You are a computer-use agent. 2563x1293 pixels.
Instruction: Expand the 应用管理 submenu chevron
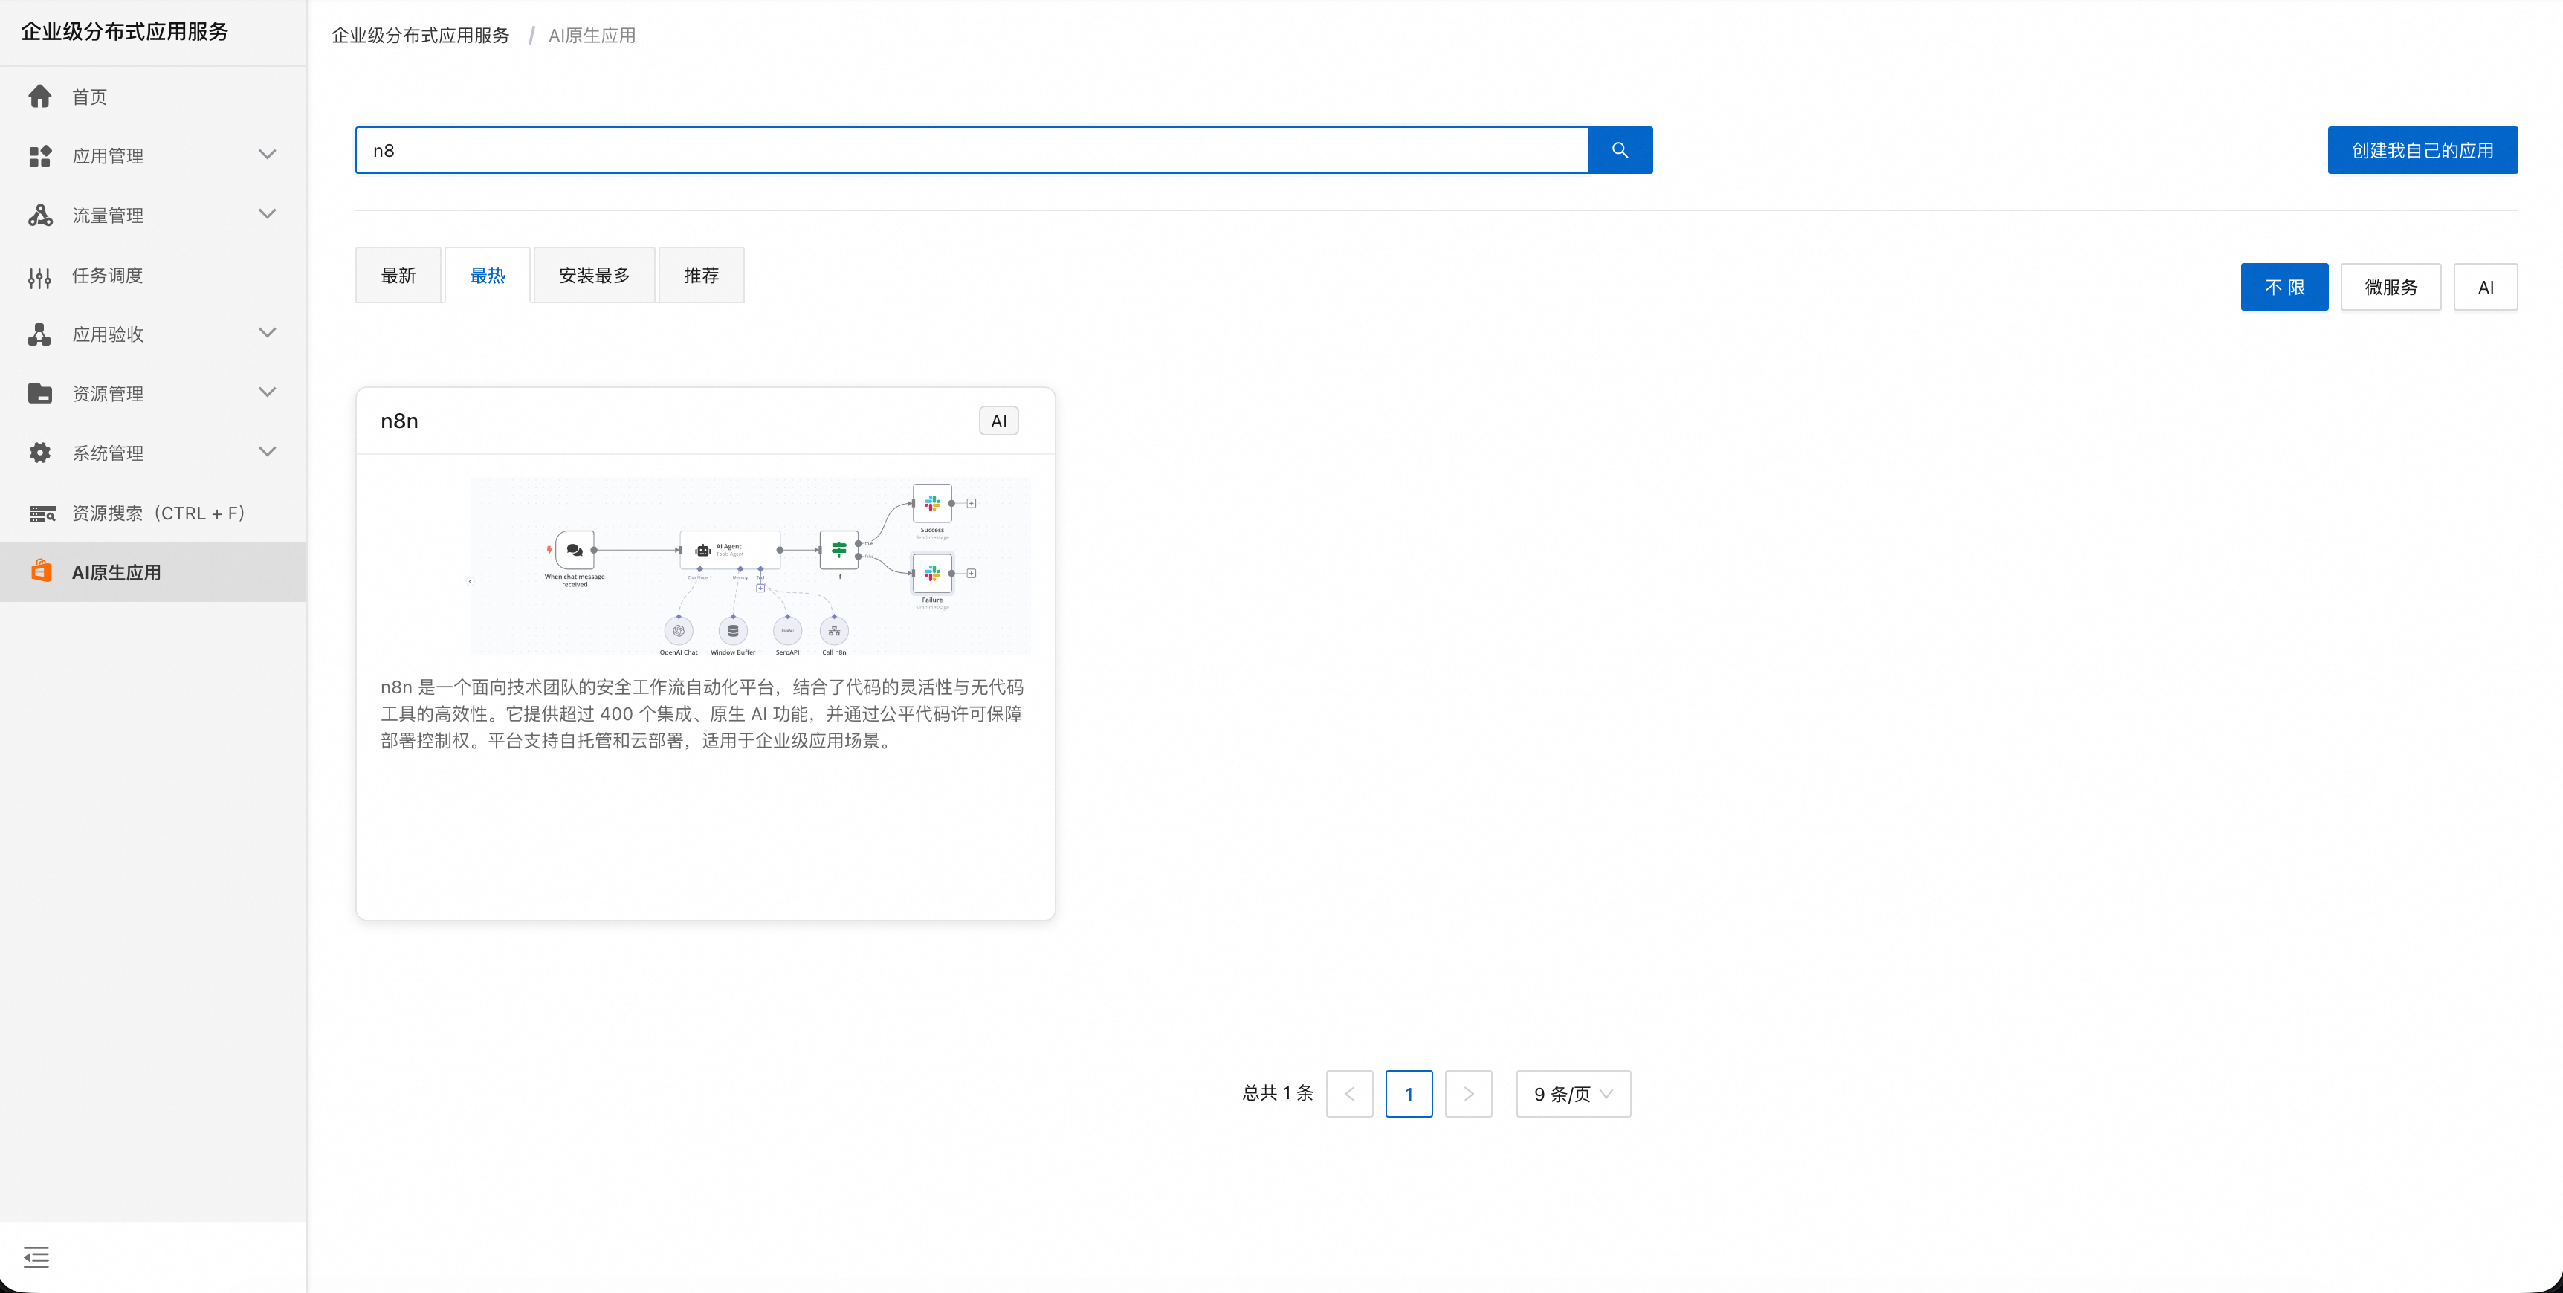click(267, 155)
